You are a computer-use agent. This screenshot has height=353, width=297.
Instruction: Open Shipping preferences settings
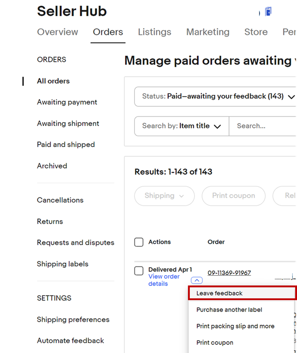[73, 320]
